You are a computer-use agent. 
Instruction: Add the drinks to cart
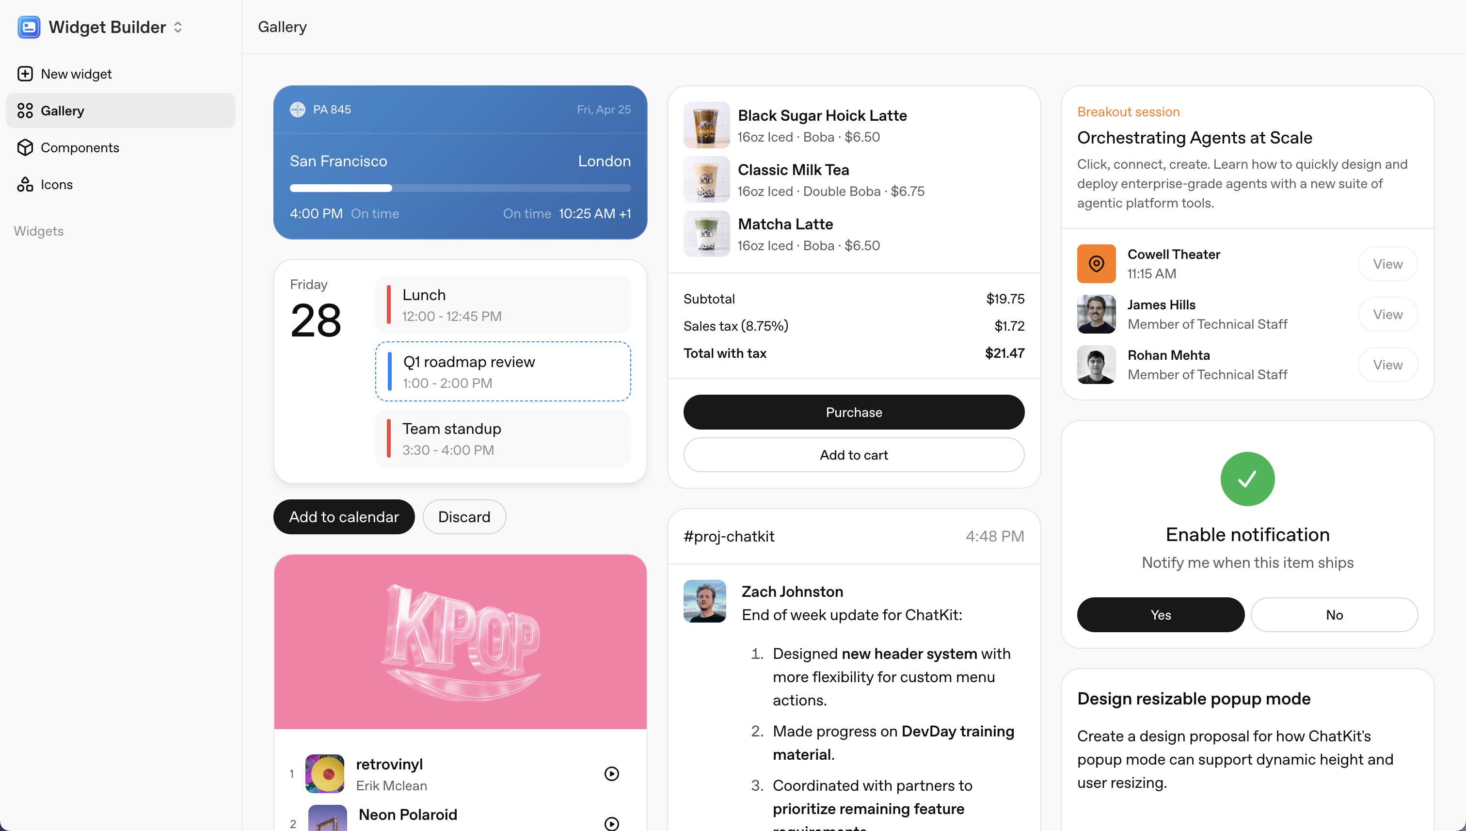point(853,454)
